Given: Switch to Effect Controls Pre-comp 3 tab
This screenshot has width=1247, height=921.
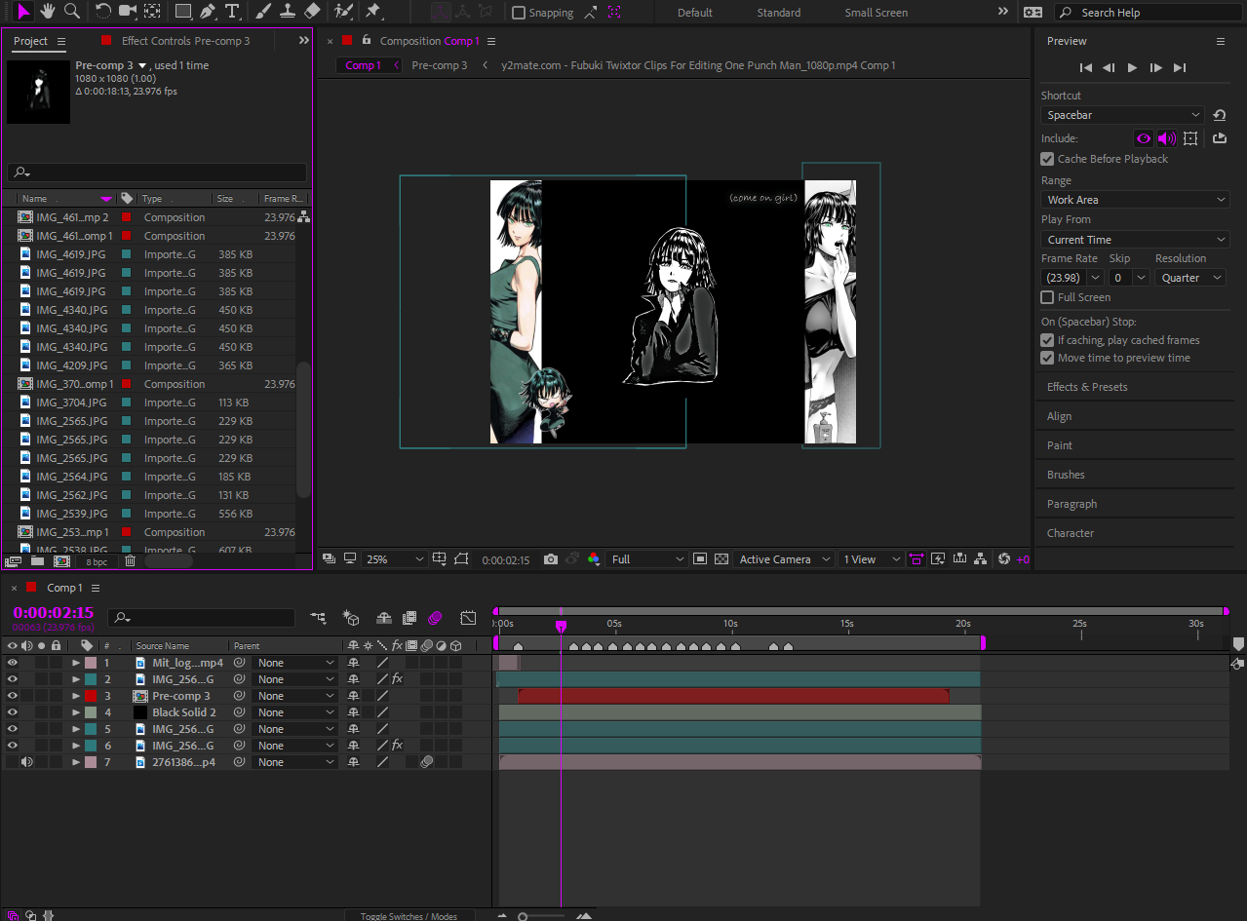Looking at the screenshot, I should coord(185,41).
